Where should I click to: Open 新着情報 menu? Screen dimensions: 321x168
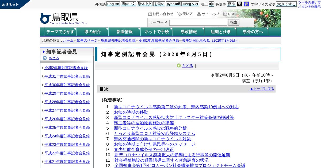click(x=124, y=32)
